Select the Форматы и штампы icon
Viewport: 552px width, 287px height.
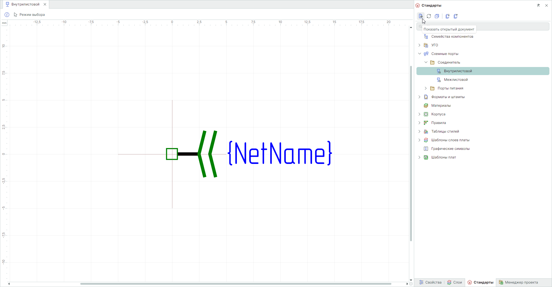click(x=426, y=97)
